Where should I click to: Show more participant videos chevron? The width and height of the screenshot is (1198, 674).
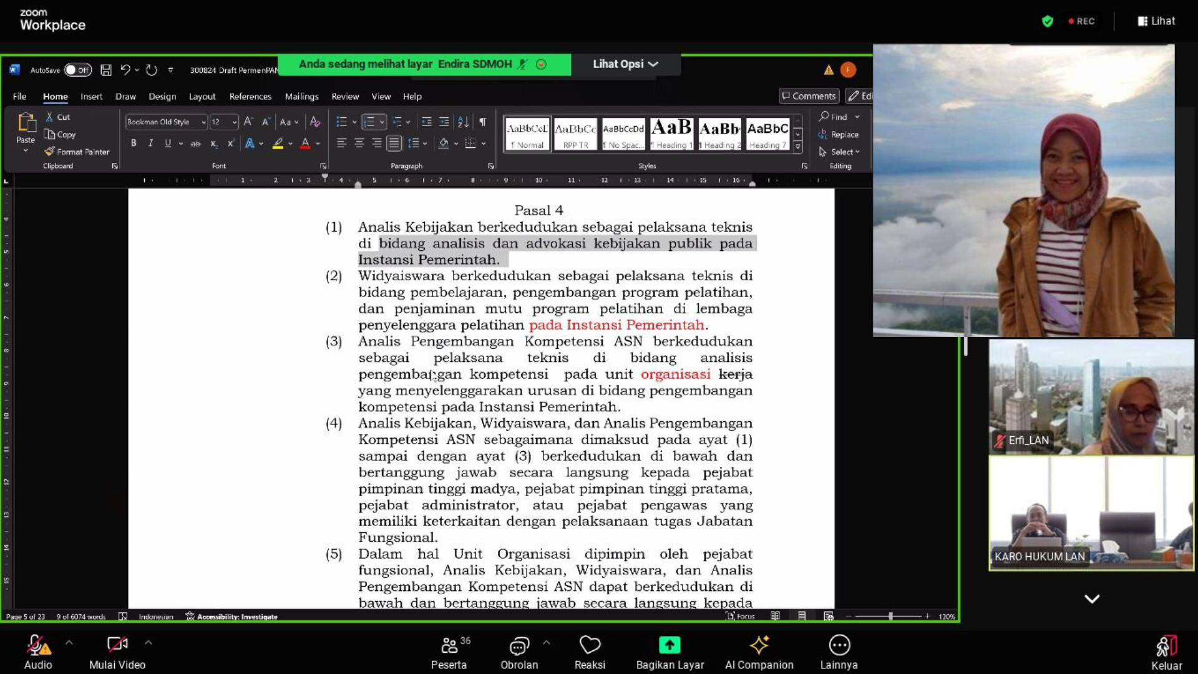coord(1092,598)
